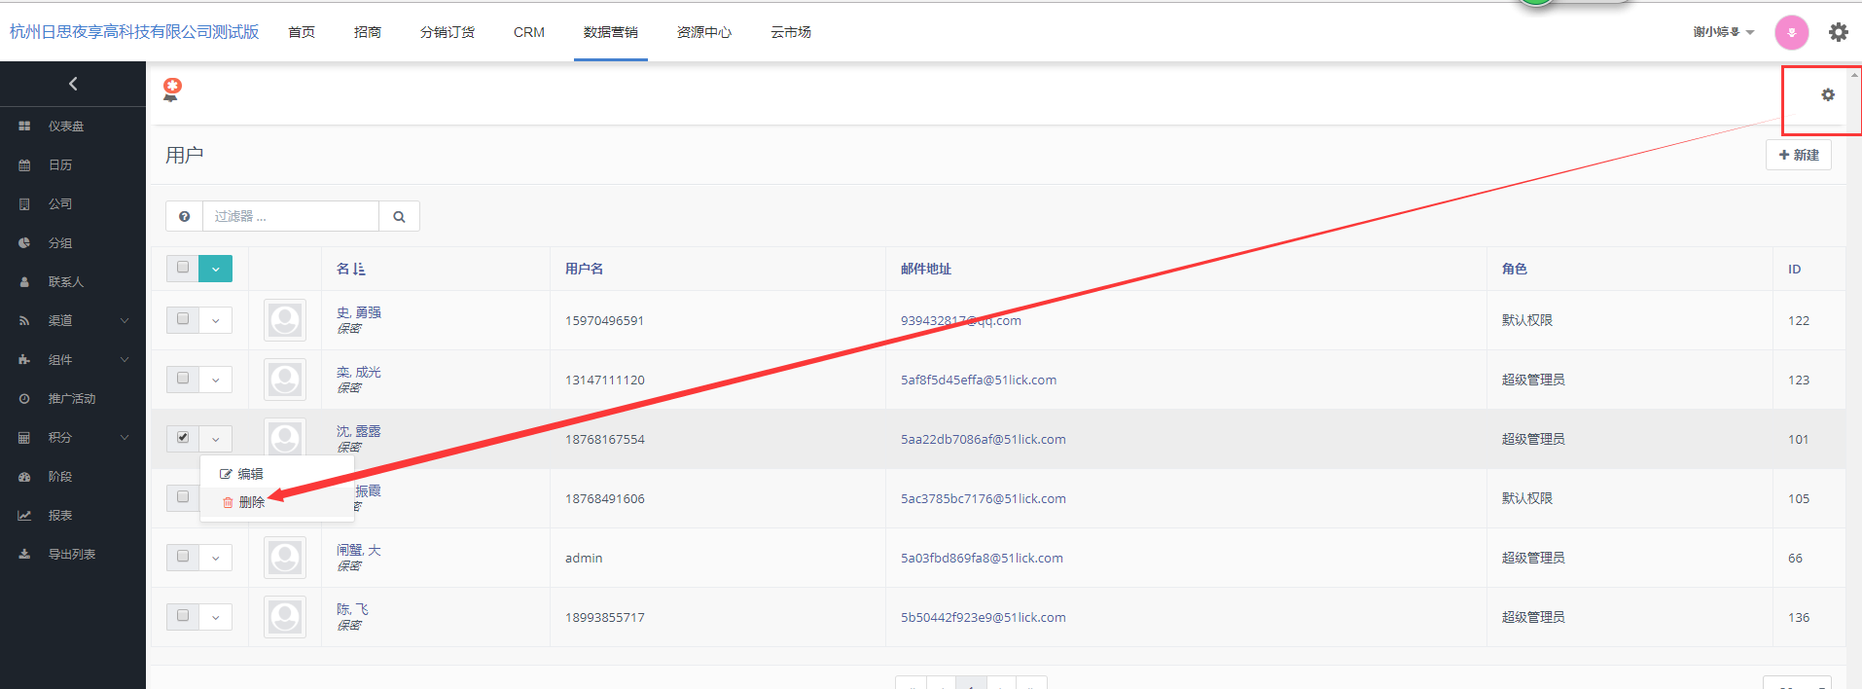Click the 新建 new user button
Viewport: 1862px width, 689px height.
(1798, 155)
